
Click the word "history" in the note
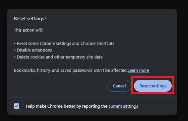click(44, 70)
